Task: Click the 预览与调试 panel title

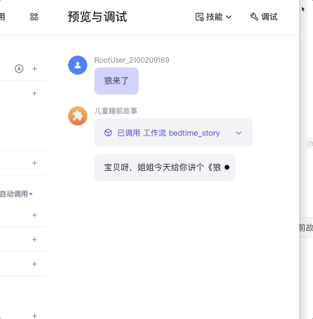Action: pyautogui.click(x=97, y=17)
